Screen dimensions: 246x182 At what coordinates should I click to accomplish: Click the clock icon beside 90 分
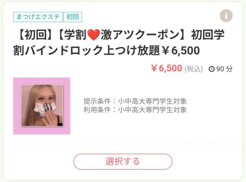coord(211,69)
